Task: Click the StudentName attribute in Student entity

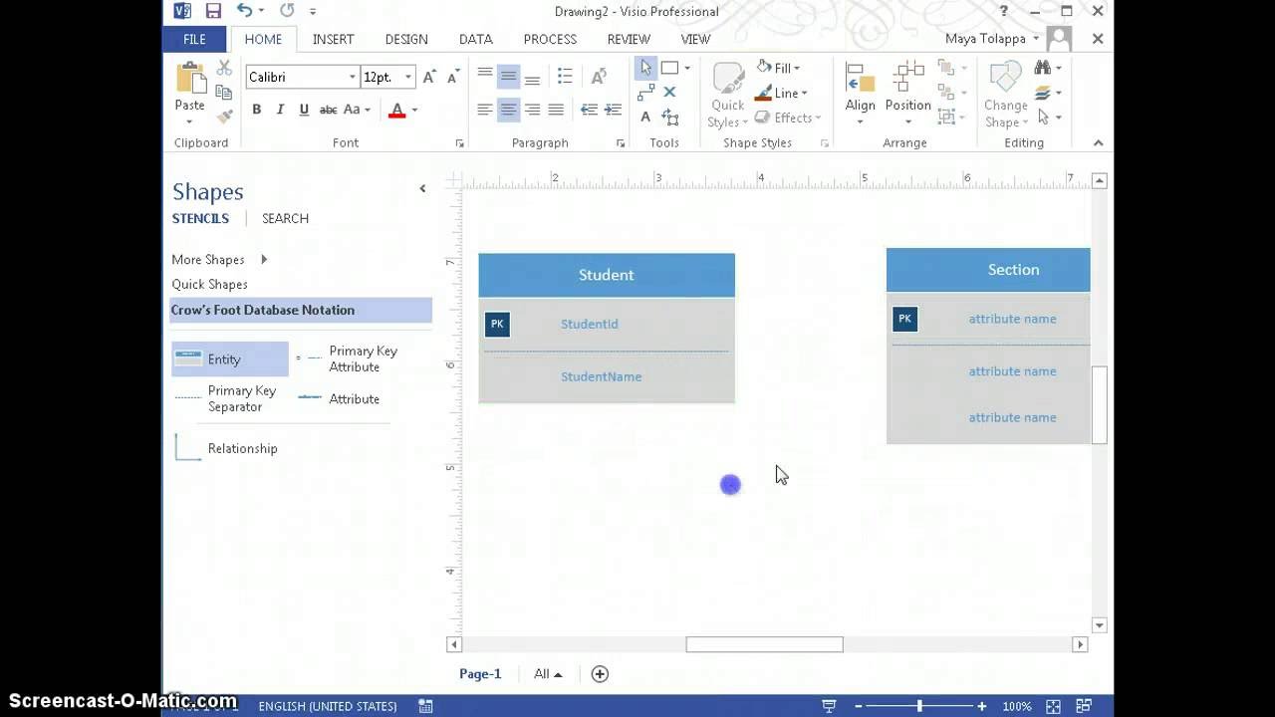Action: tap(601, 376)
